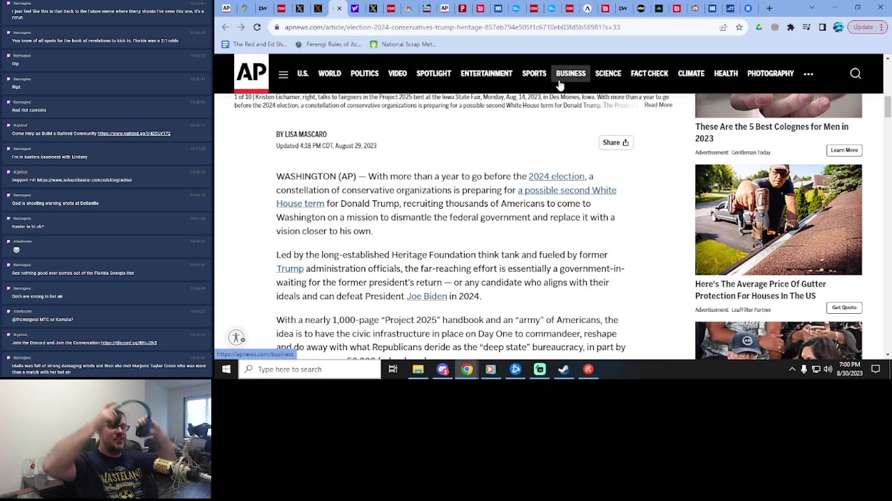This screenshot has width=892, height=501.
Task: Click the Chrome share page icon
Action: coord(725,27)
